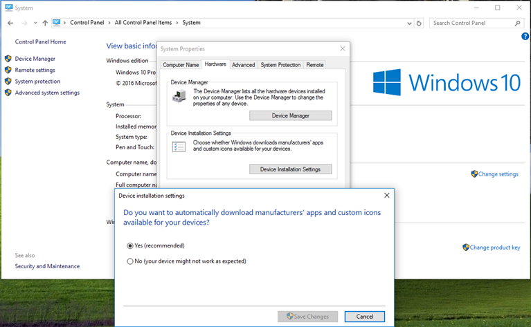Open Remote settings sidebar link

click(35, 70)
